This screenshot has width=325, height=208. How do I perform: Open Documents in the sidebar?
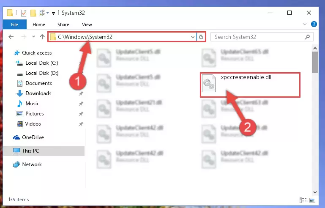(39, 83)
